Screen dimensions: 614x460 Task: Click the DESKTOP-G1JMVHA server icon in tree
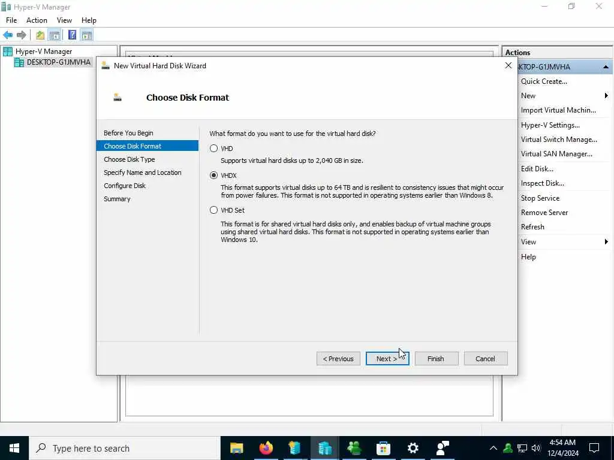19,62
